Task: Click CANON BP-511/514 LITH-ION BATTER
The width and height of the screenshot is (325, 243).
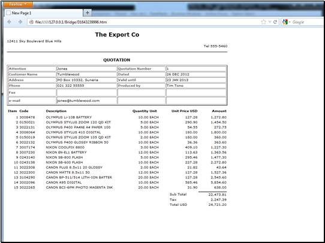Action: [79, 177]
